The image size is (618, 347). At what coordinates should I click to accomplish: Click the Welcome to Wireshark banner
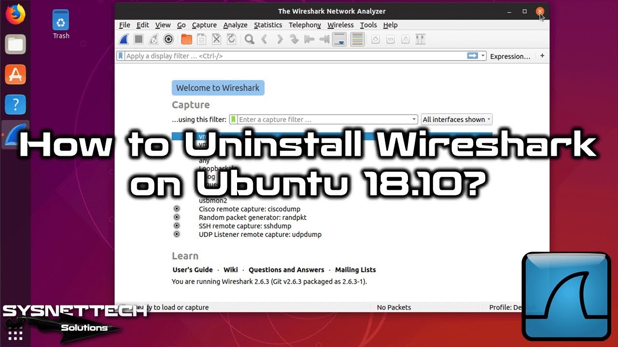218,88
